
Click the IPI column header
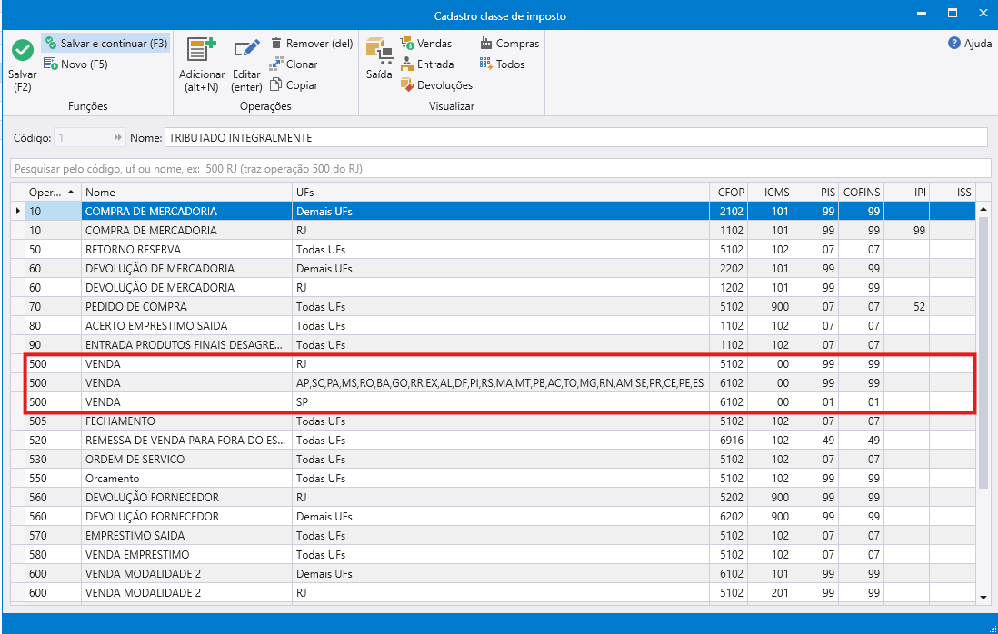pos(906,192)
